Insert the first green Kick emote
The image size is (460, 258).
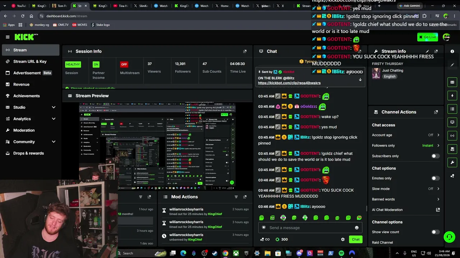coord(262,218)
